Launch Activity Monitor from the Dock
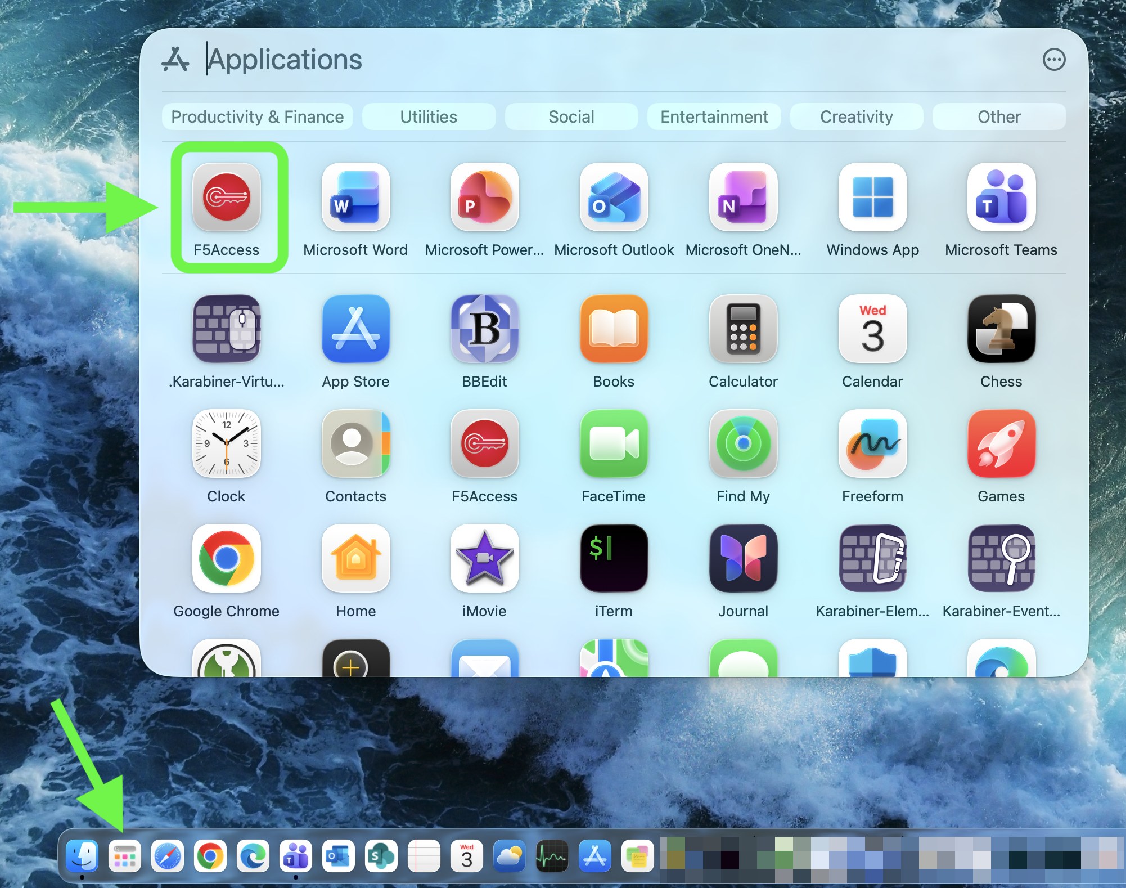 click(x=552, y=856)
